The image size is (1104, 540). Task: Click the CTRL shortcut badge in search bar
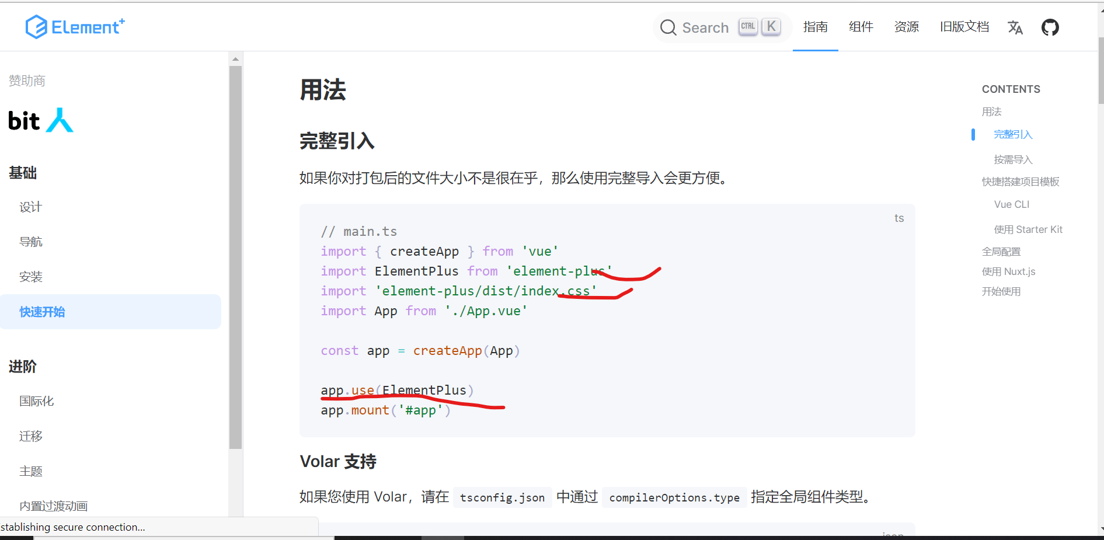tap(748, 26)
